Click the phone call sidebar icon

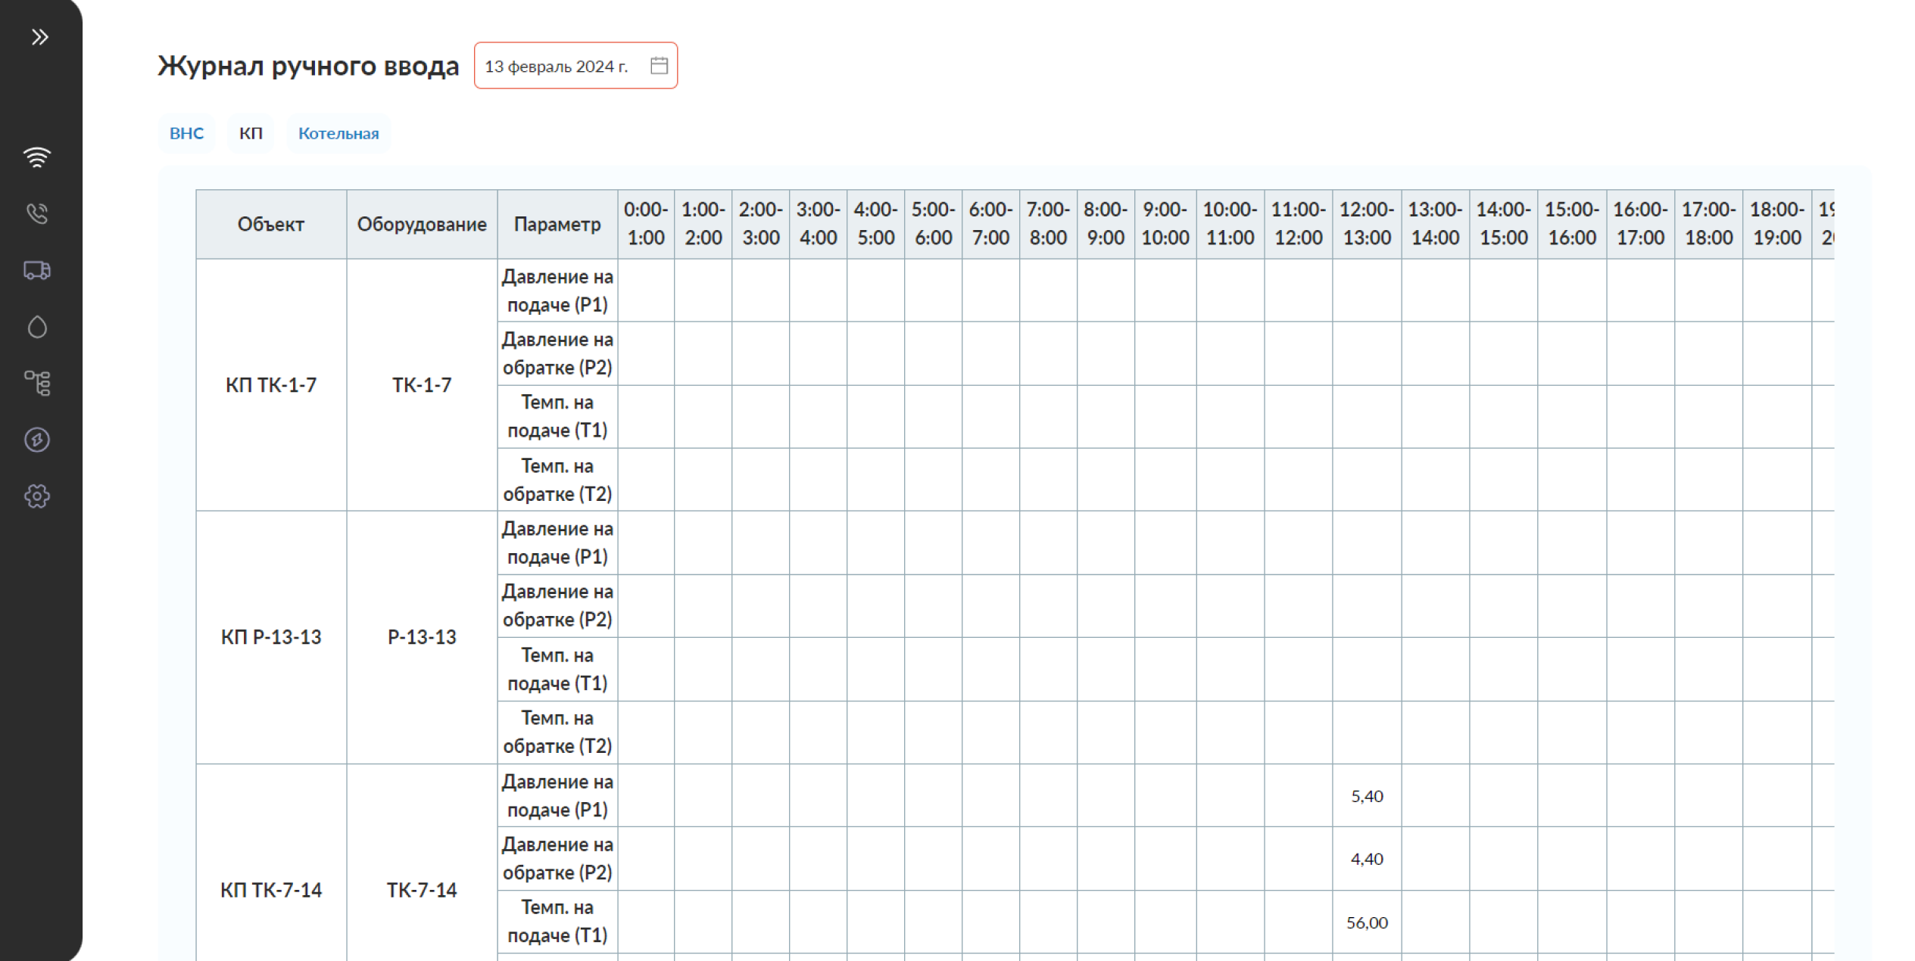[x=37, y=213]
